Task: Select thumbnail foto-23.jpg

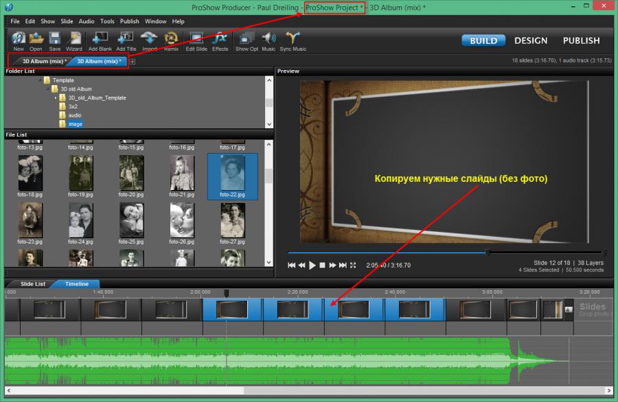Action: (x=30, y=223)
